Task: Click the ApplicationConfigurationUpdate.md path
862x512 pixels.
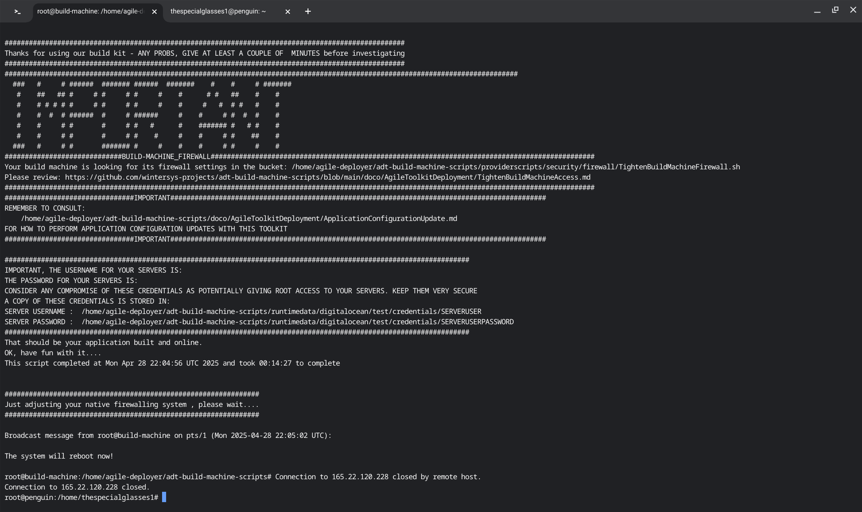Action: tap(239, 219)
